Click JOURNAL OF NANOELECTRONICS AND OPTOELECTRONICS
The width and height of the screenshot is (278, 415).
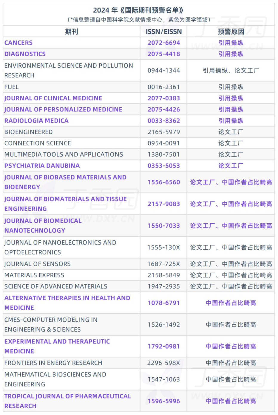click(60, 247)
